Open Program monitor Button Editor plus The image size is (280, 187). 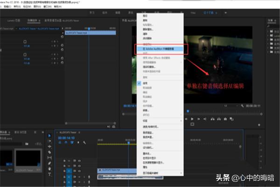click(x=259, y=125)
